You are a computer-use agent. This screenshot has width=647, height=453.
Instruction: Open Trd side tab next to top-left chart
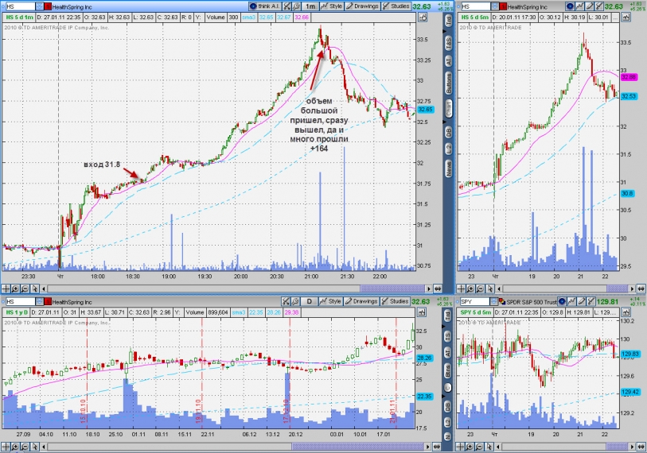tap(449, 21)
